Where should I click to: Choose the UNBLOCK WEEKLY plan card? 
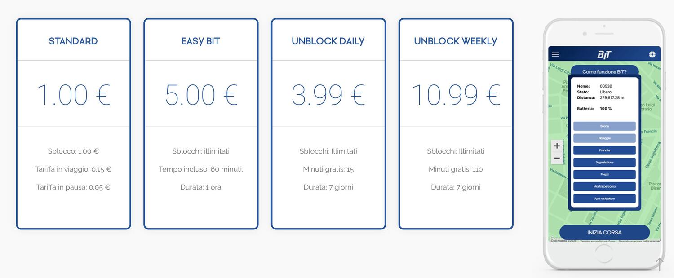[456, 124]
